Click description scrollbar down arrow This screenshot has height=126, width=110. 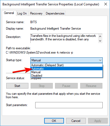100,41
